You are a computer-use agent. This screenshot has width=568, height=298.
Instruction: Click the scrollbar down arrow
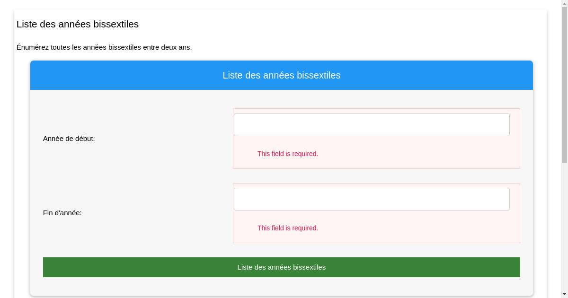coord(564,295)
